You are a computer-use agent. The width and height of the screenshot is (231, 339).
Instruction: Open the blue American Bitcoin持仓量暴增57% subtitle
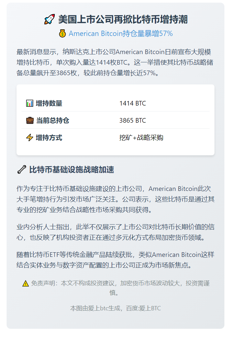(120, 34)
